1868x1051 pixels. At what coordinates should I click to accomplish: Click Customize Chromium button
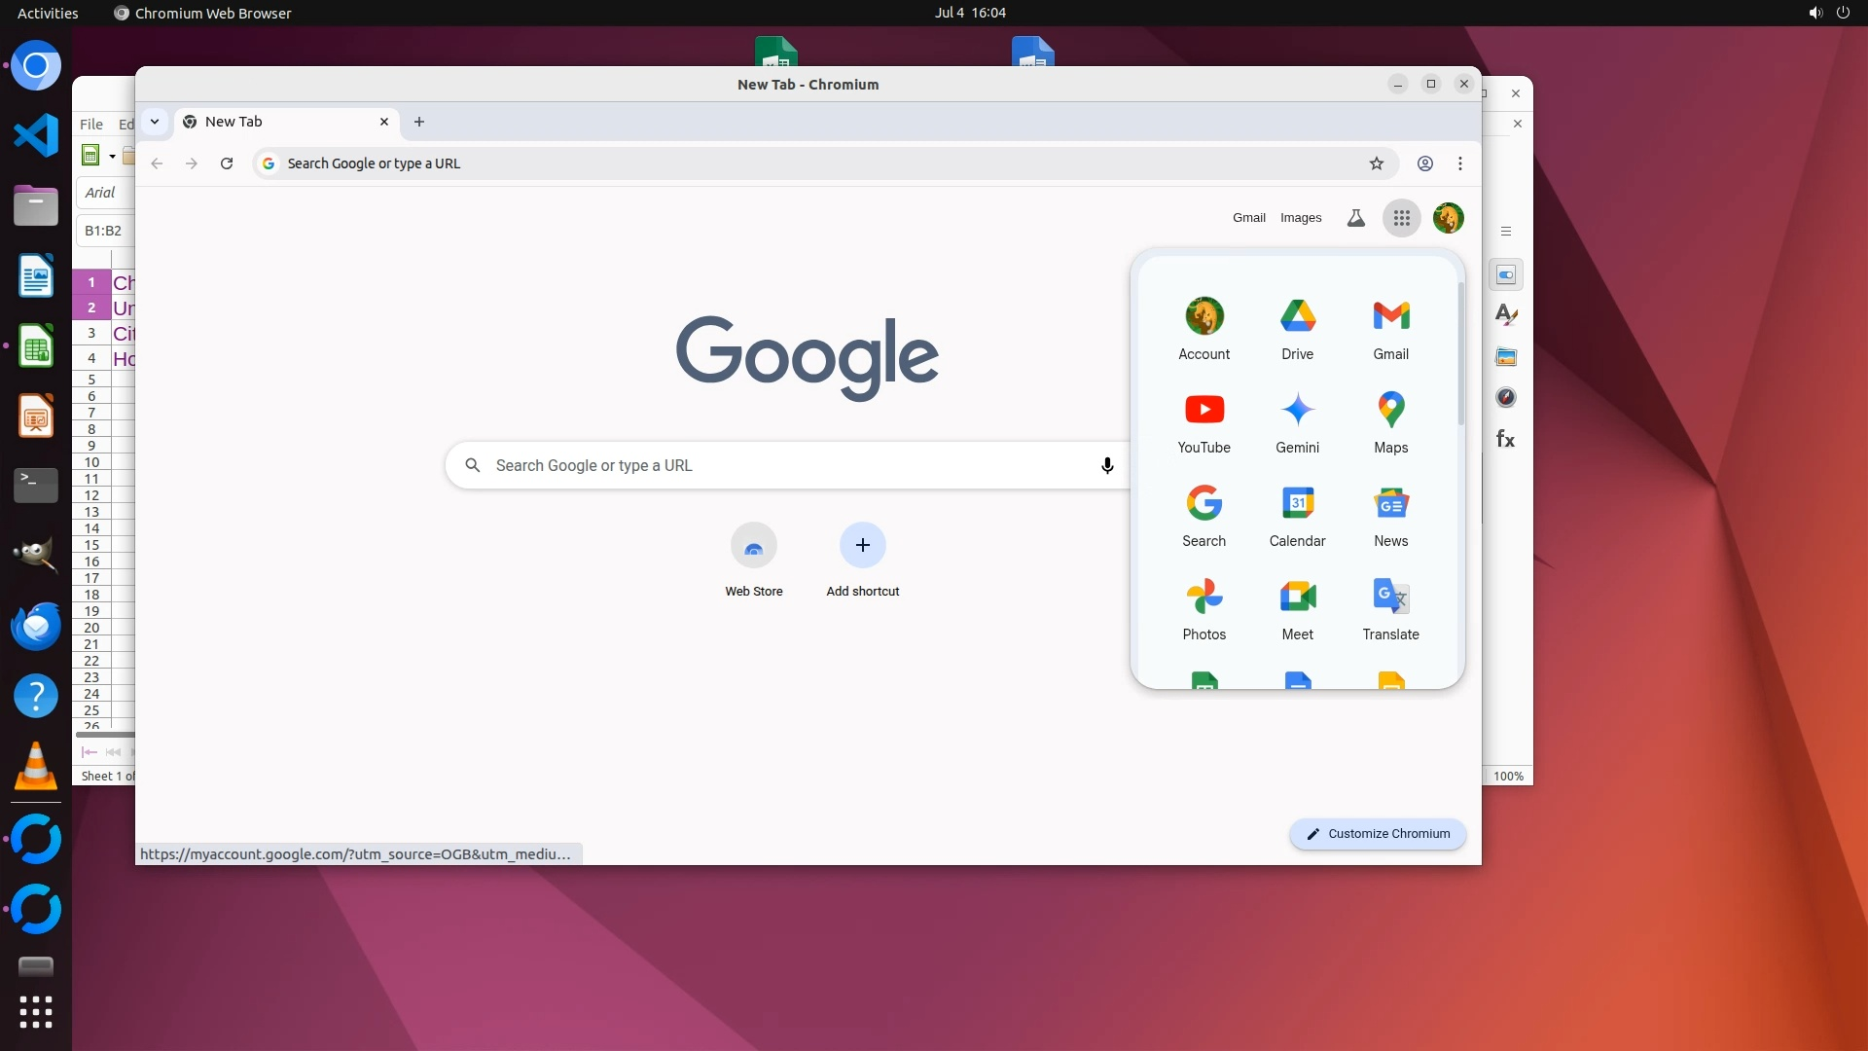(x=1378, y=834)
